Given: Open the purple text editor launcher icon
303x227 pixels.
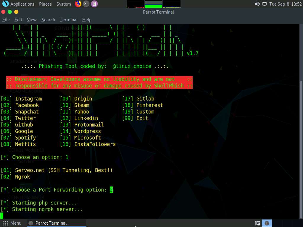Looking at the screenshot, I should [x=94, y=4].
